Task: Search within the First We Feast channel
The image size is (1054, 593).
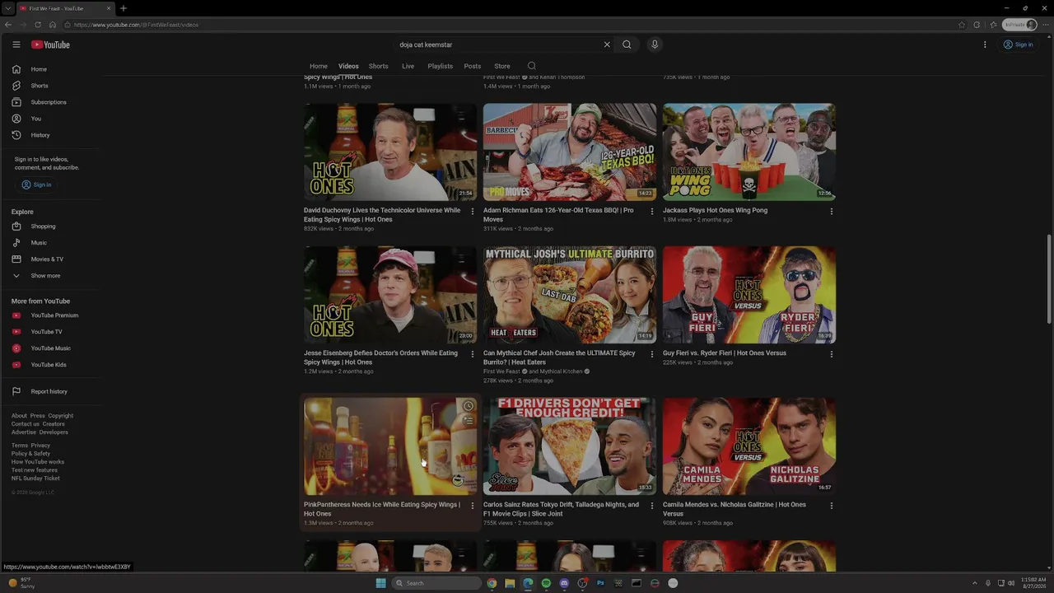Action: click(531, 66)
